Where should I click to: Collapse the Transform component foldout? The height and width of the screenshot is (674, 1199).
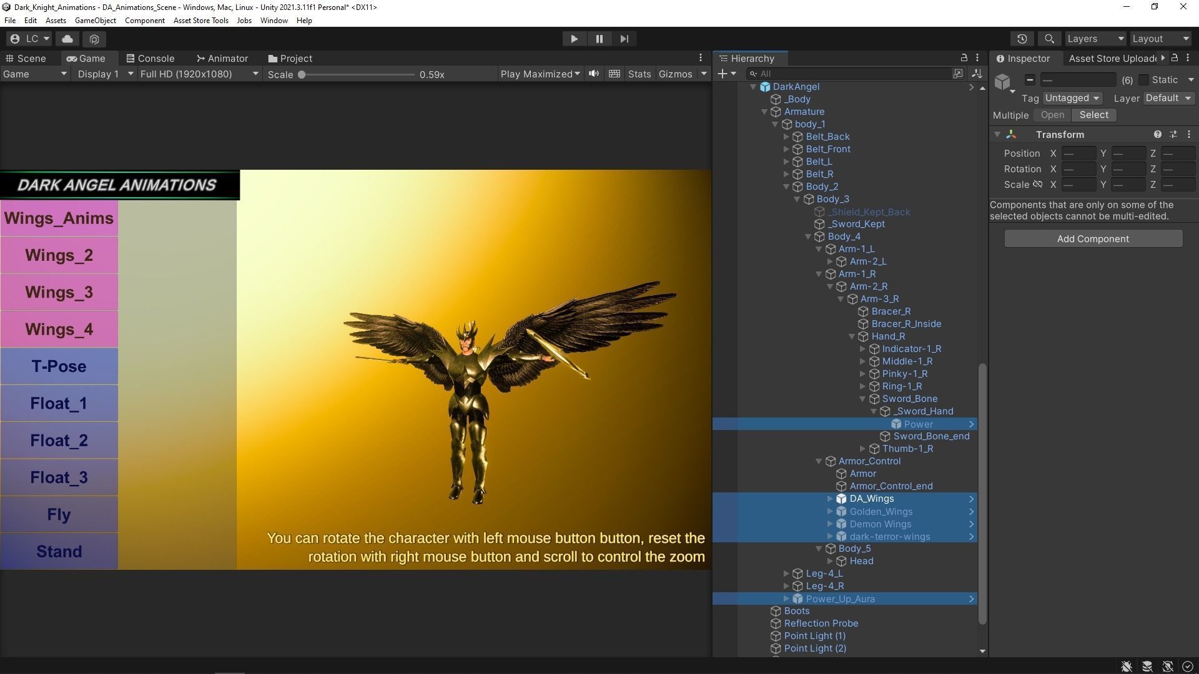[x=997, y=134]
